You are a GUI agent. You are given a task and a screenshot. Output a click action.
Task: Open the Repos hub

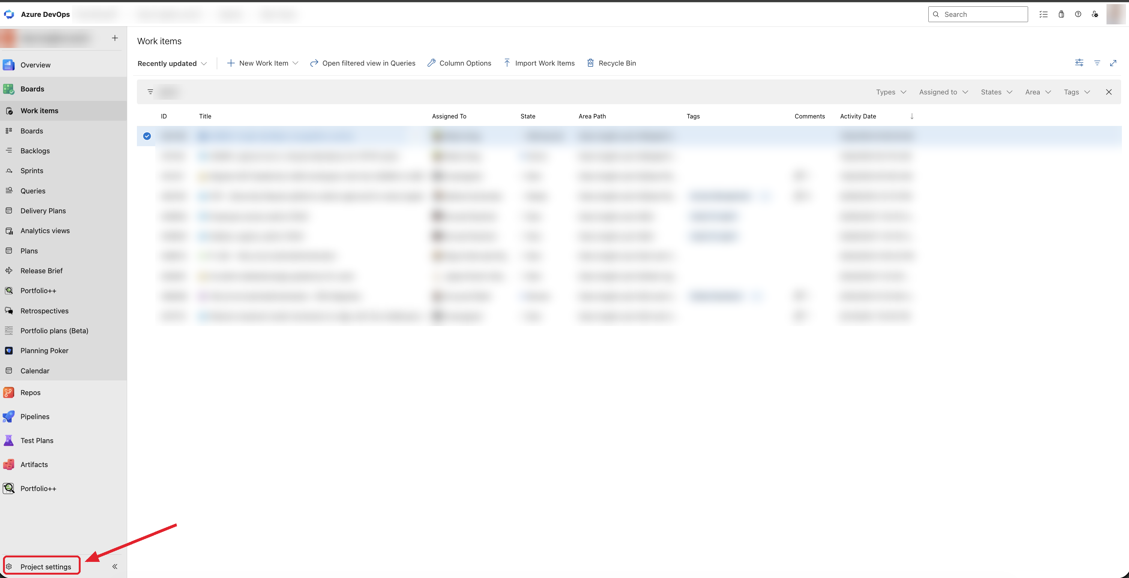[63, 393]
